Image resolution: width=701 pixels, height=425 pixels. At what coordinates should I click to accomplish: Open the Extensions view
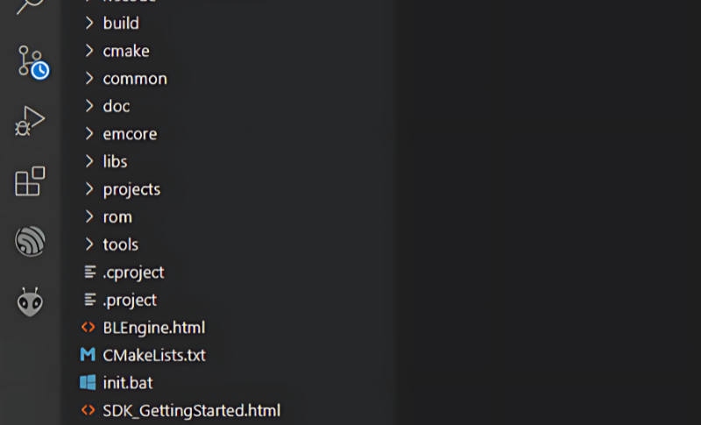[30, 181]
